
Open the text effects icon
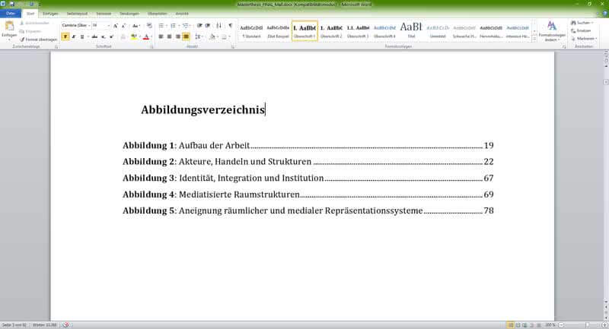pos(123,36)
